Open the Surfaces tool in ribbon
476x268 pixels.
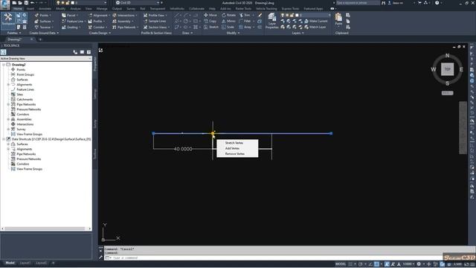tap(43, 22)
